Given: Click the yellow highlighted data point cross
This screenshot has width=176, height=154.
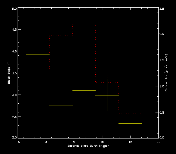Looking at the screenshot, I should tap(84, 91).
